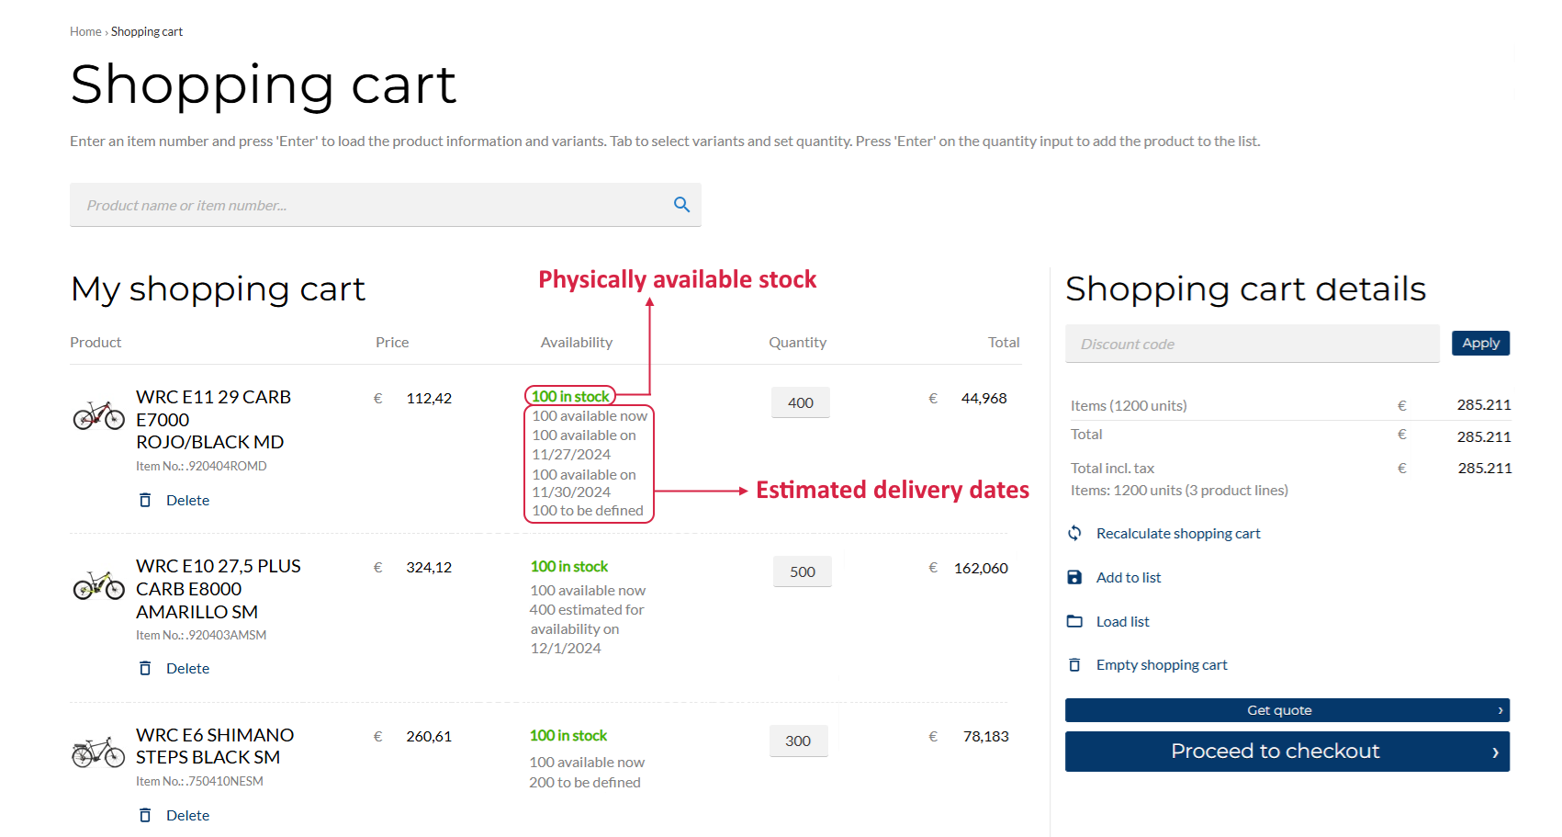Click the Empty shopping cart trash icon
The height and width of the screenshot is (837, 1562).
pos(1074,664)
